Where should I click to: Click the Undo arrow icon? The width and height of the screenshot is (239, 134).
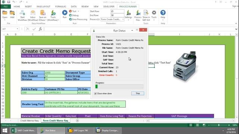coord(14,2)
